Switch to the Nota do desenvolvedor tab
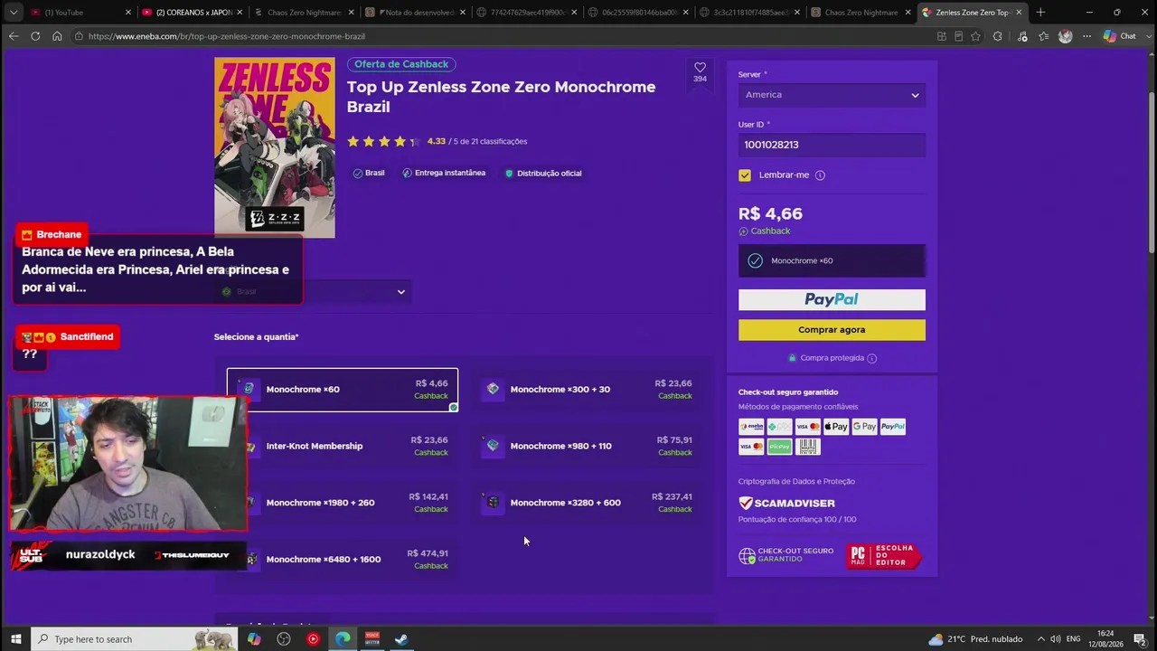This screenshot has height=651, width=1157. 416,13
